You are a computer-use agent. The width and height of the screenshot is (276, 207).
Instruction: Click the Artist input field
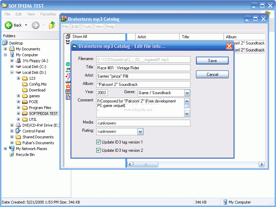143,76
